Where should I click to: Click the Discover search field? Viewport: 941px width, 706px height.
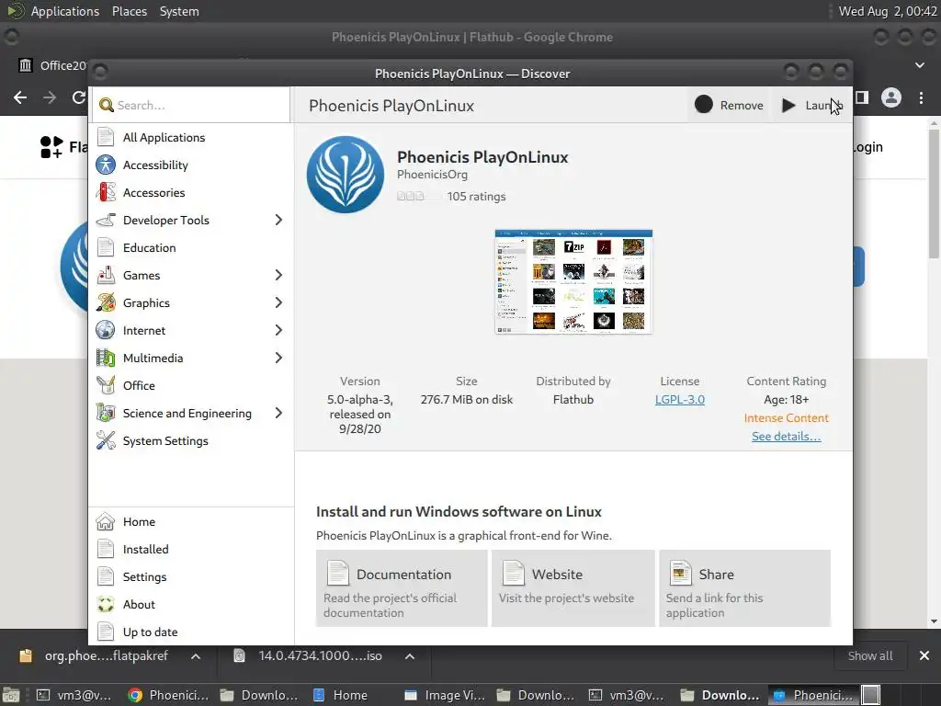pos(191,105)
